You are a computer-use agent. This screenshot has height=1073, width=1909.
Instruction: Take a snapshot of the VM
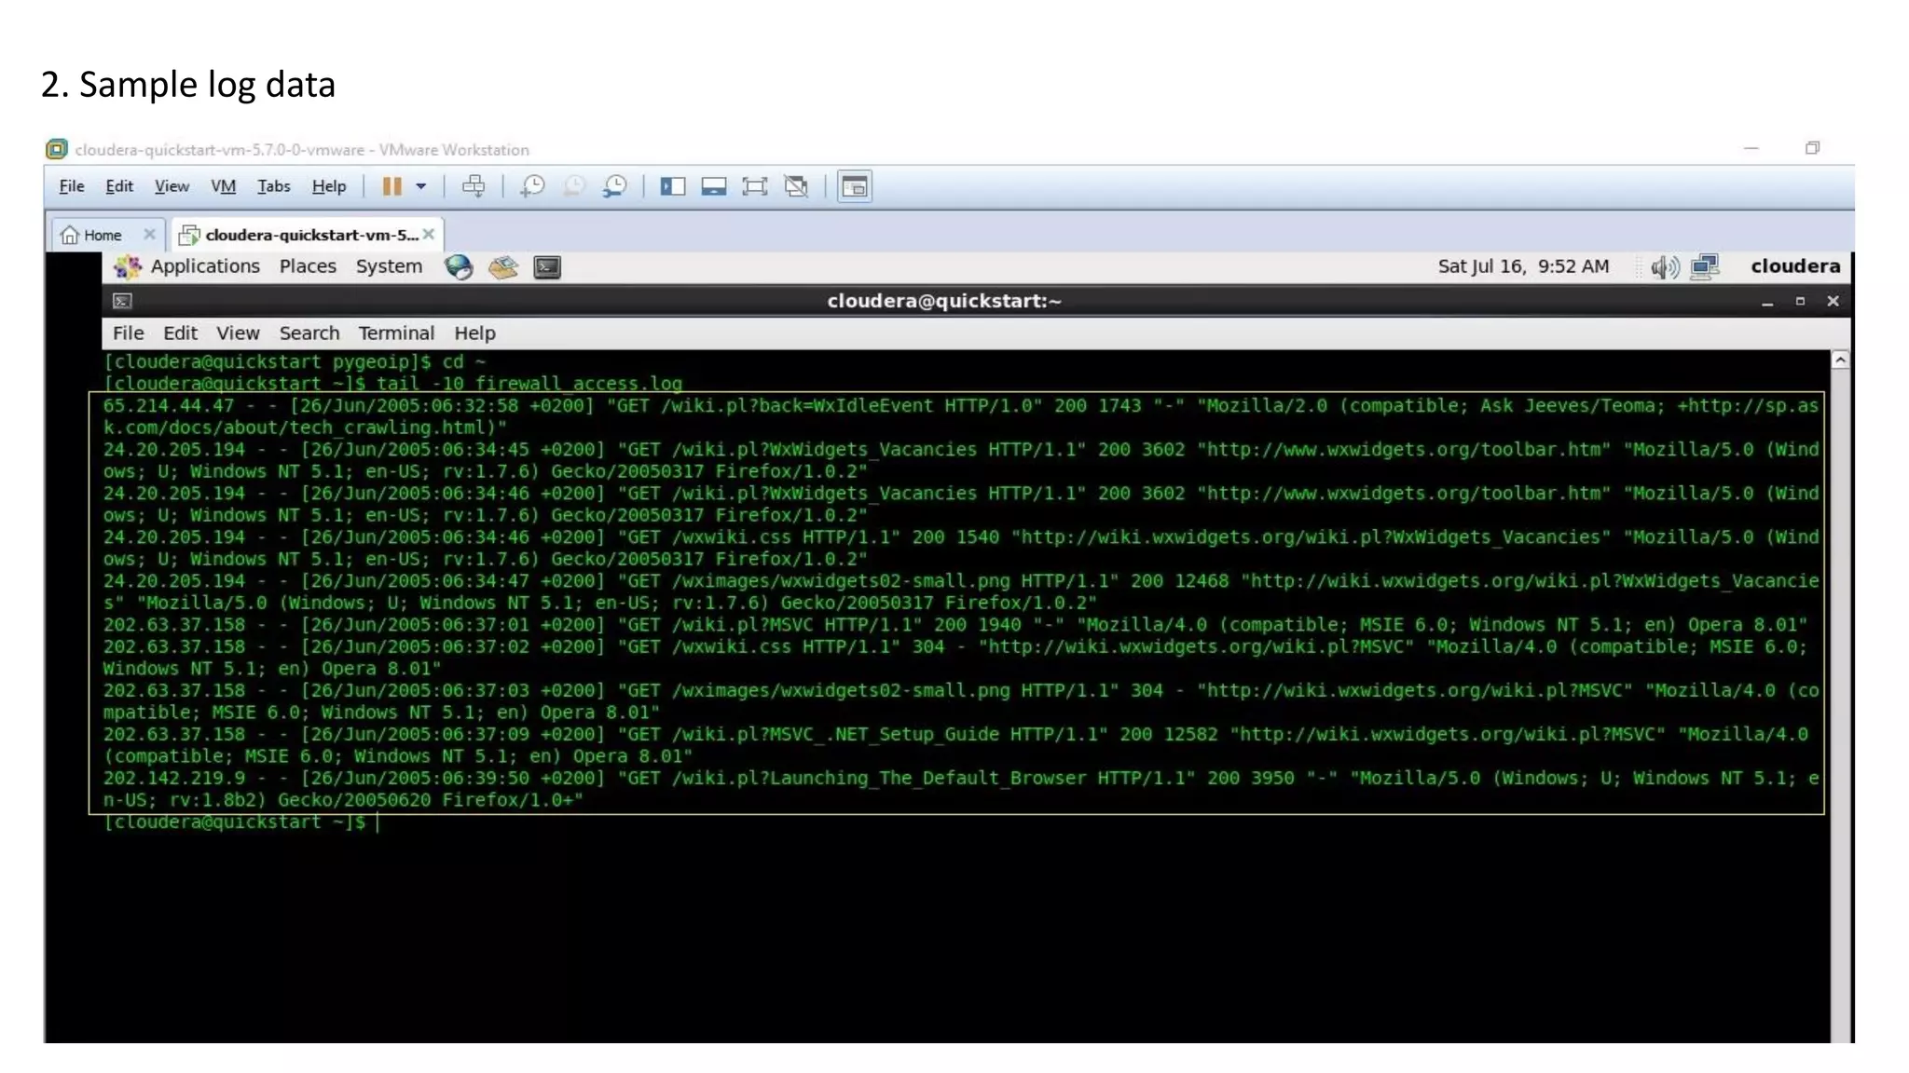pos(532,186)
